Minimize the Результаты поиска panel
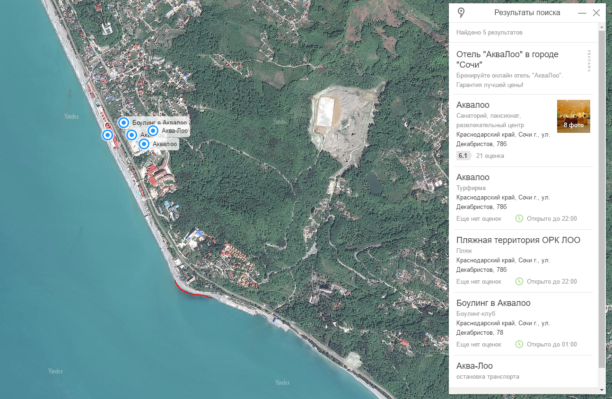The image size is (612, 399). click(x=582, y=13)
